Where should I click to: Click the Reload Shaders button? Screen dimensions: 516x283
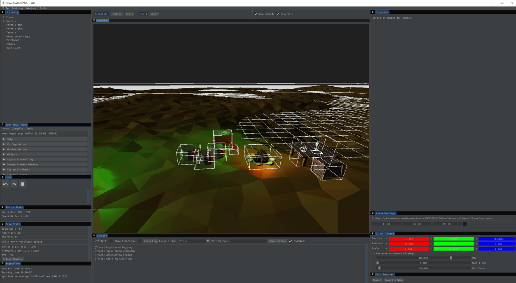(12, 259)
